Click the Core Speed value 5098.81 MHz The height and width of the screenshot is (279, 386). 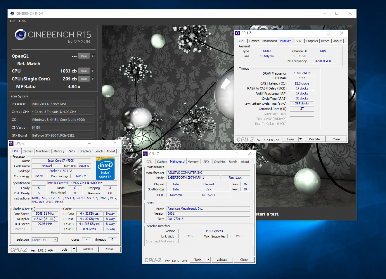click(x=45, y=214)
